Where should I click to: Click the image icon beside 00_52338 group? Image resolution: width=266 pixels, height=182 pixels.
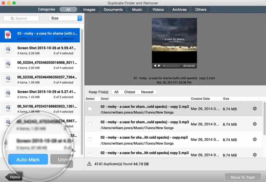point(8,79)
